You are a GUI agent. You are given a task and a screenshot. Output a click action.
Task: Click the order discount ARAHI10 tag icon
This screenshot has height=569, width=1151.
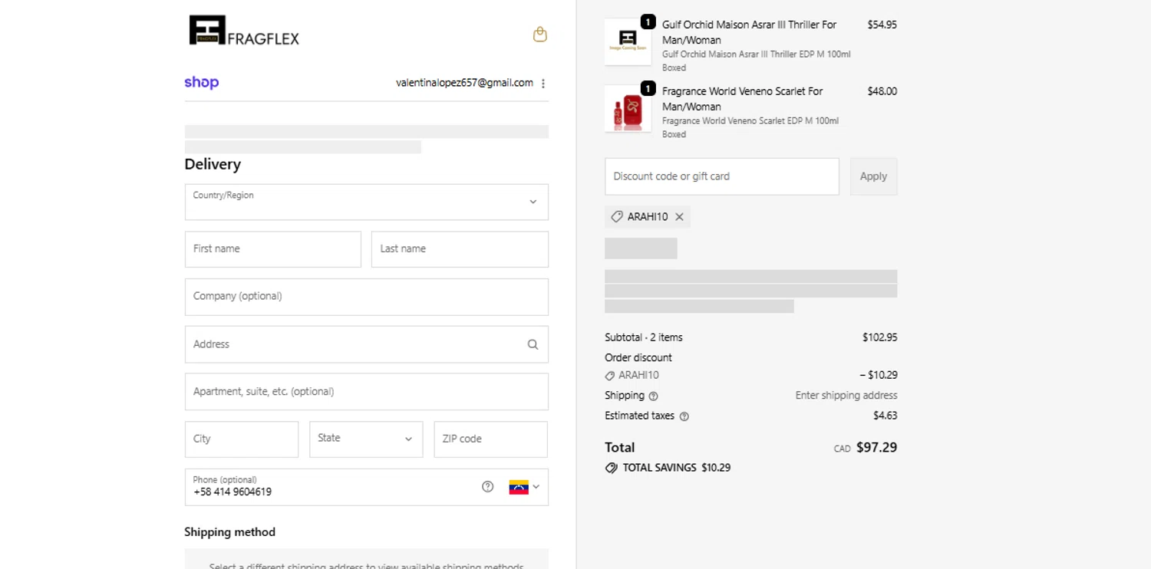click(x=610, y=376)
